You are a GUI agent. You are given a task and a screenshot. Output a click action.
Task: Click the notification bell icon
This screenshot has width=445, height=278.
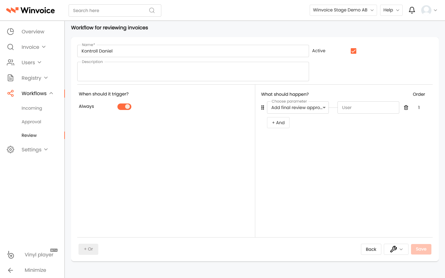click(x=412, y=10)
